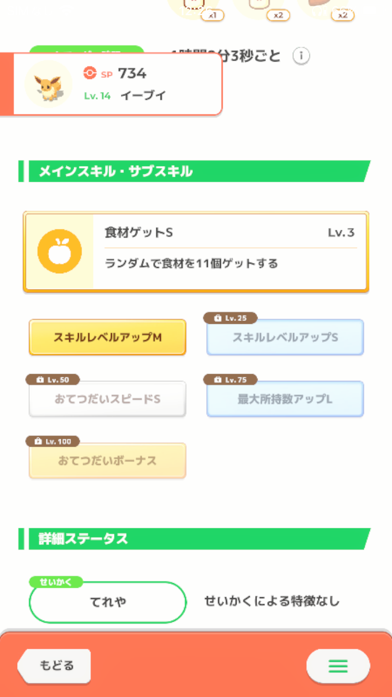Tap the locked おてつだいスピードS sub skill

click(x=108, y=399)
